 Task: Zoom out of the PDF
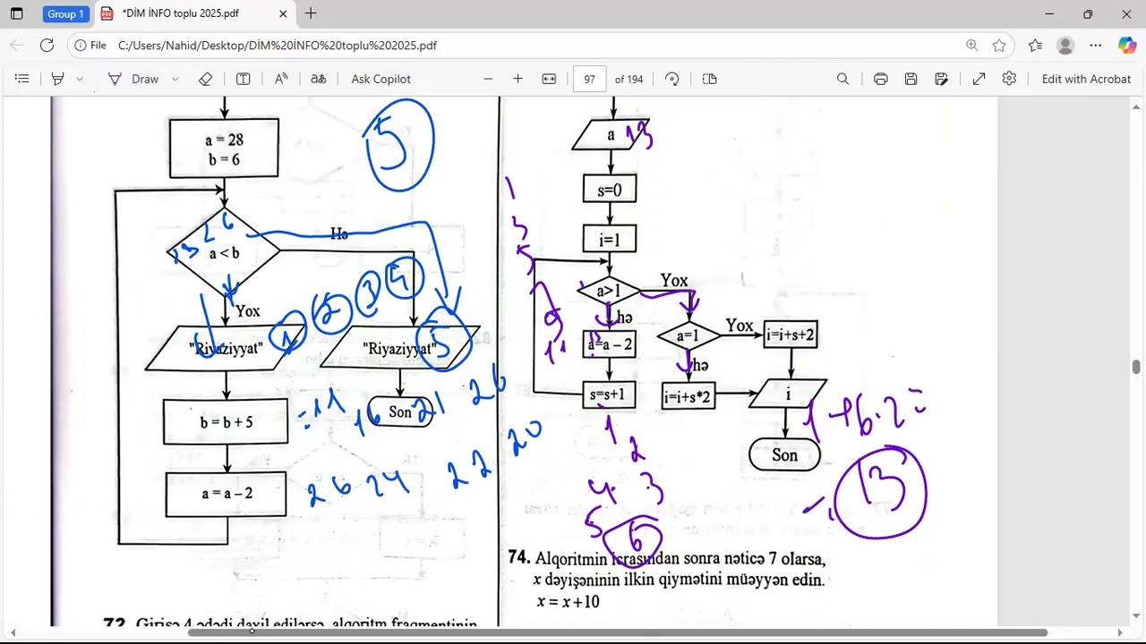coord(488,79)
